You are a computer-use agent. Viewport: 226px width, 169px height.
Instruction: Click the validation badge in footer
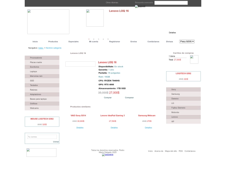tap(108, 155)
